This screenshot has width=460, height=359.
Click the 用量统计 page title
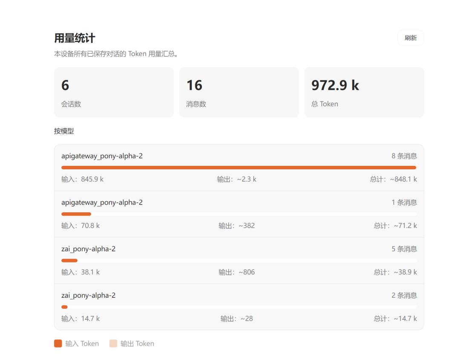point(74,38)
